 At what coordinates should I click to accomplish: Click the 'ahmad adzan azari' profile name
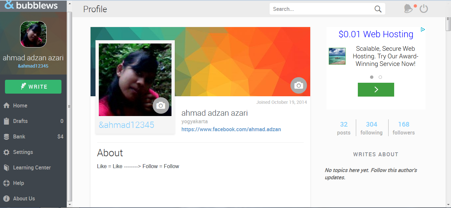(214, 113)
